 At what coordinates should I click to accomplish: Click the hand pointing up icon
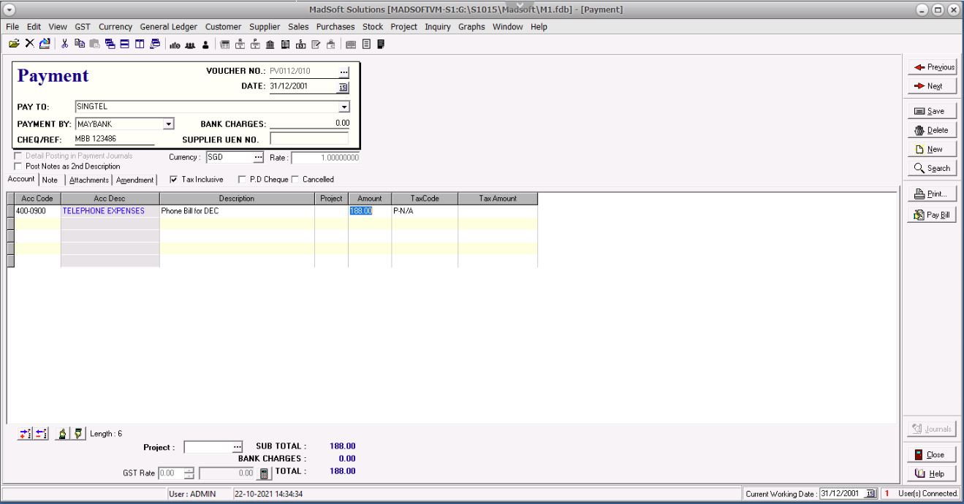[x=62, y=434]
